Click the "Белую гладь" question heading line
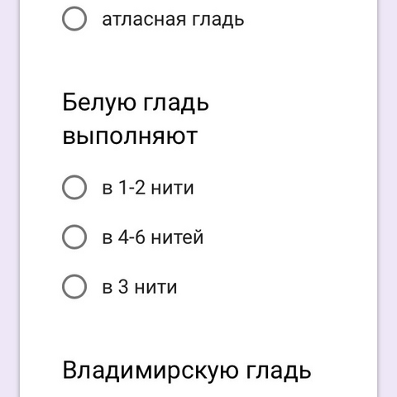This screenshot has height=397, width=397. (136, 103)
